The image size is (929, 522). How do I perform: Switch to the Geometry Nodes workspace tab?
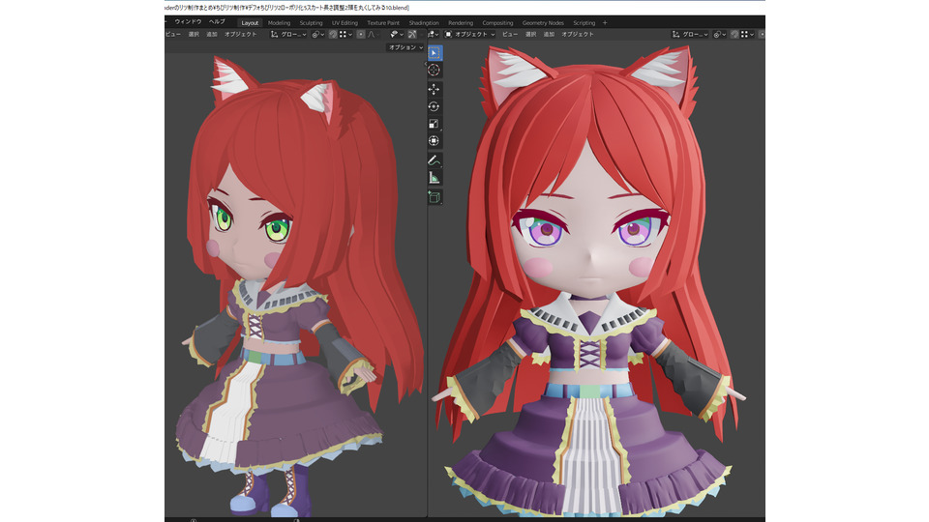543,22
